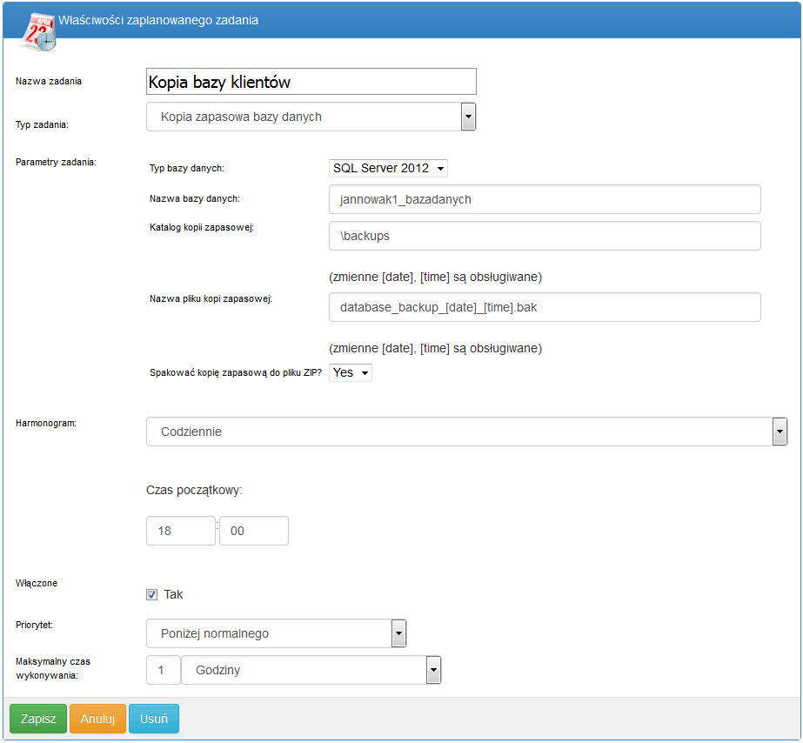The width and height of the screenshot is (803, 743).
Task: Click the 'Parametry zadania:' label
Action: 56,162
